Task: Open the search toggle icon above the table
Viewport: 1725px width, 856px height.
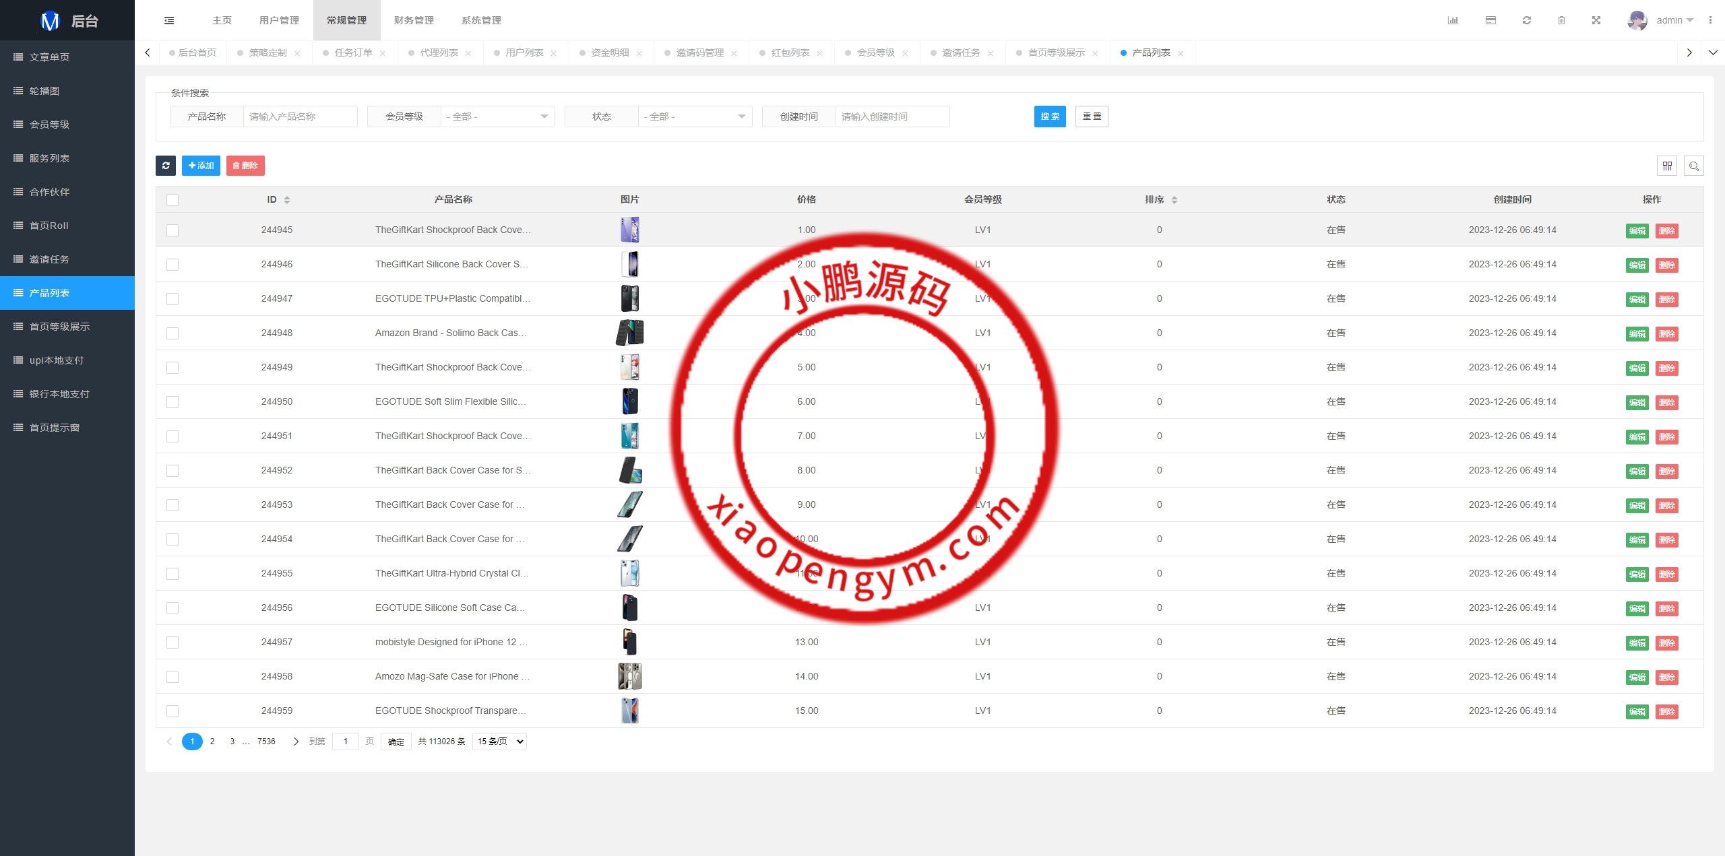Action: (1694, 166)
